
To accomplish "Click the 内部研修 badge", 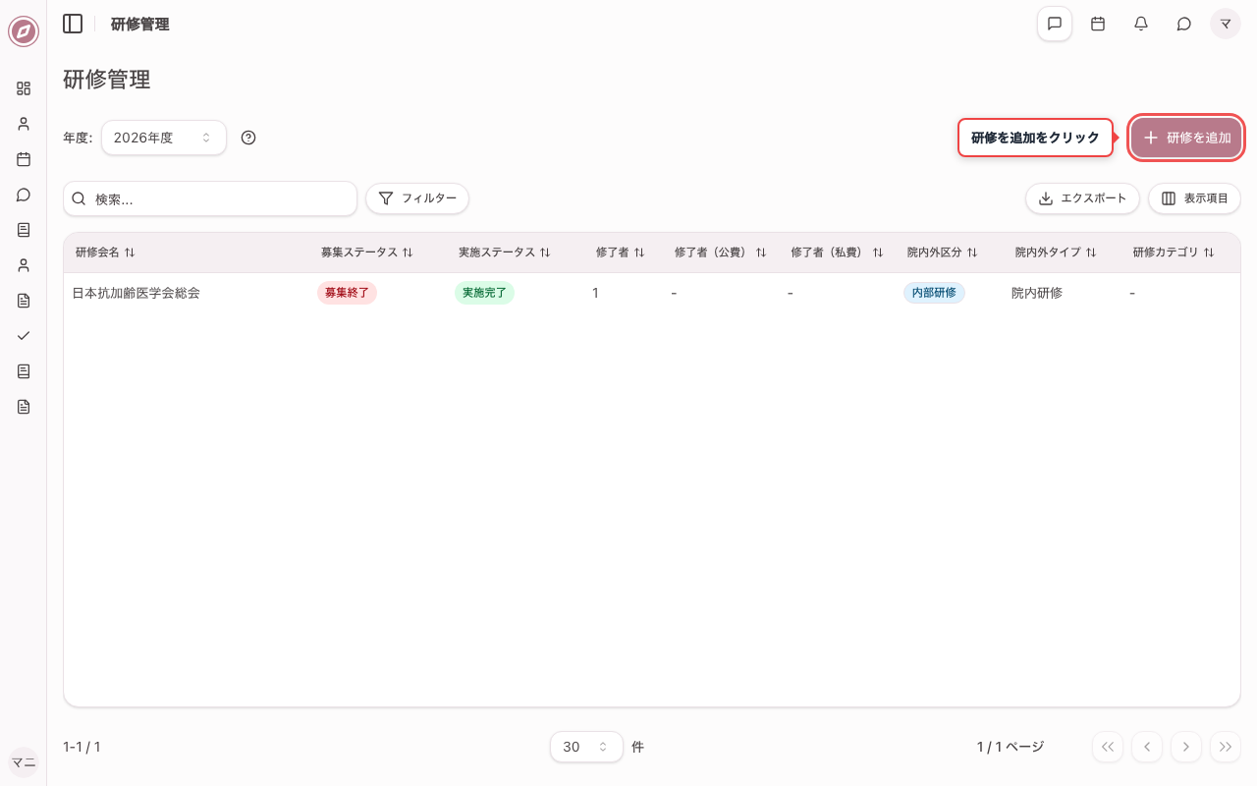I will click(934, 293).
